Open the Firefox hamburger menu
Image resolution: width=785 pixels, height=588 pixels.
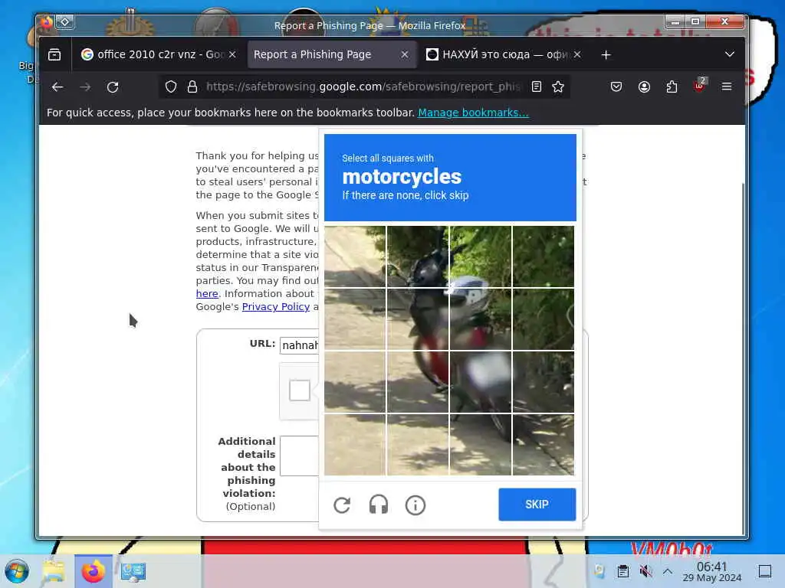tap(727, 87)
